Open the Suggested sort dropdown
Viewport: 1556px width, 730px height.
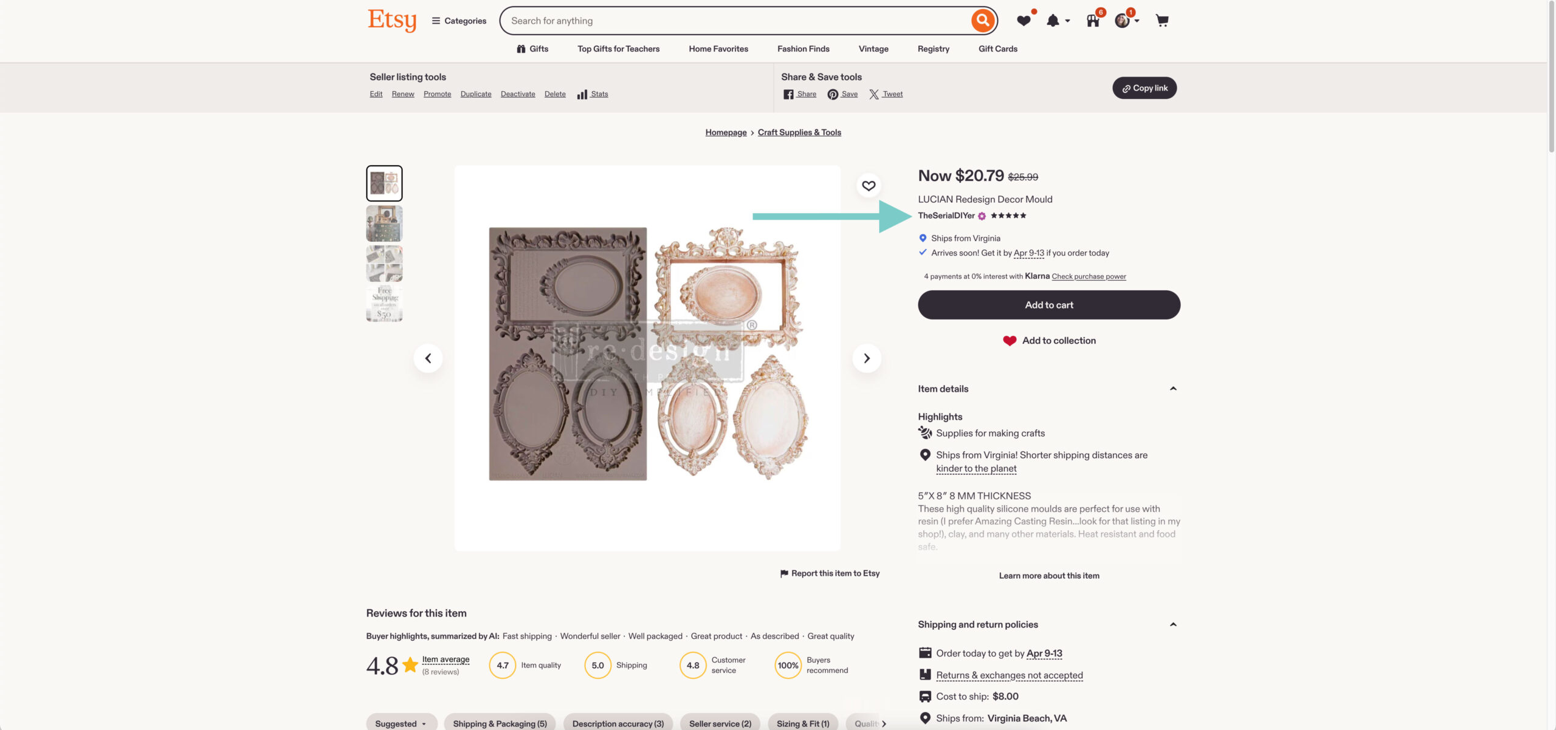pos(401,723)
